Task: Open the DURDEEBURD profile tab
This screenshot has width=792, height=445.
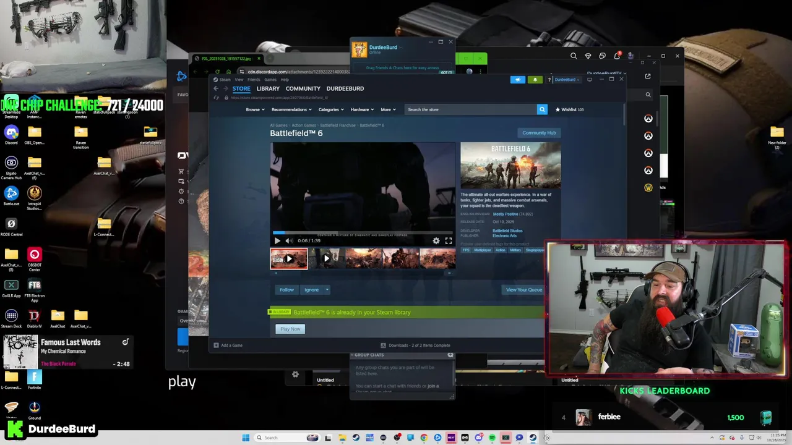Action: (345, 88)
